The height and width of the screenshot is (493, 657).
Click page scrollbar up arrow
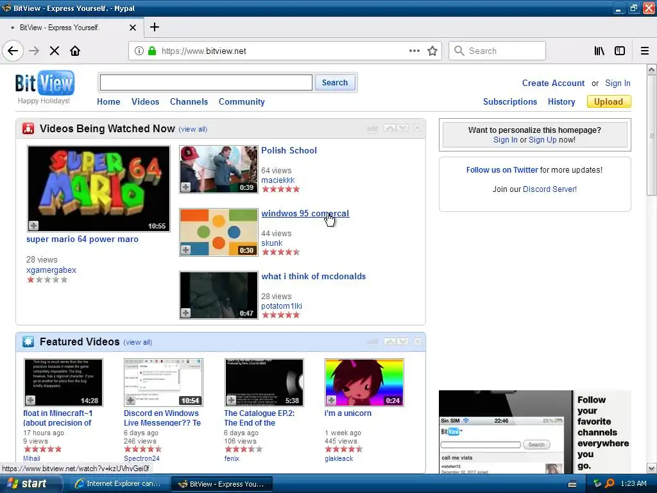tap(652, 69)
